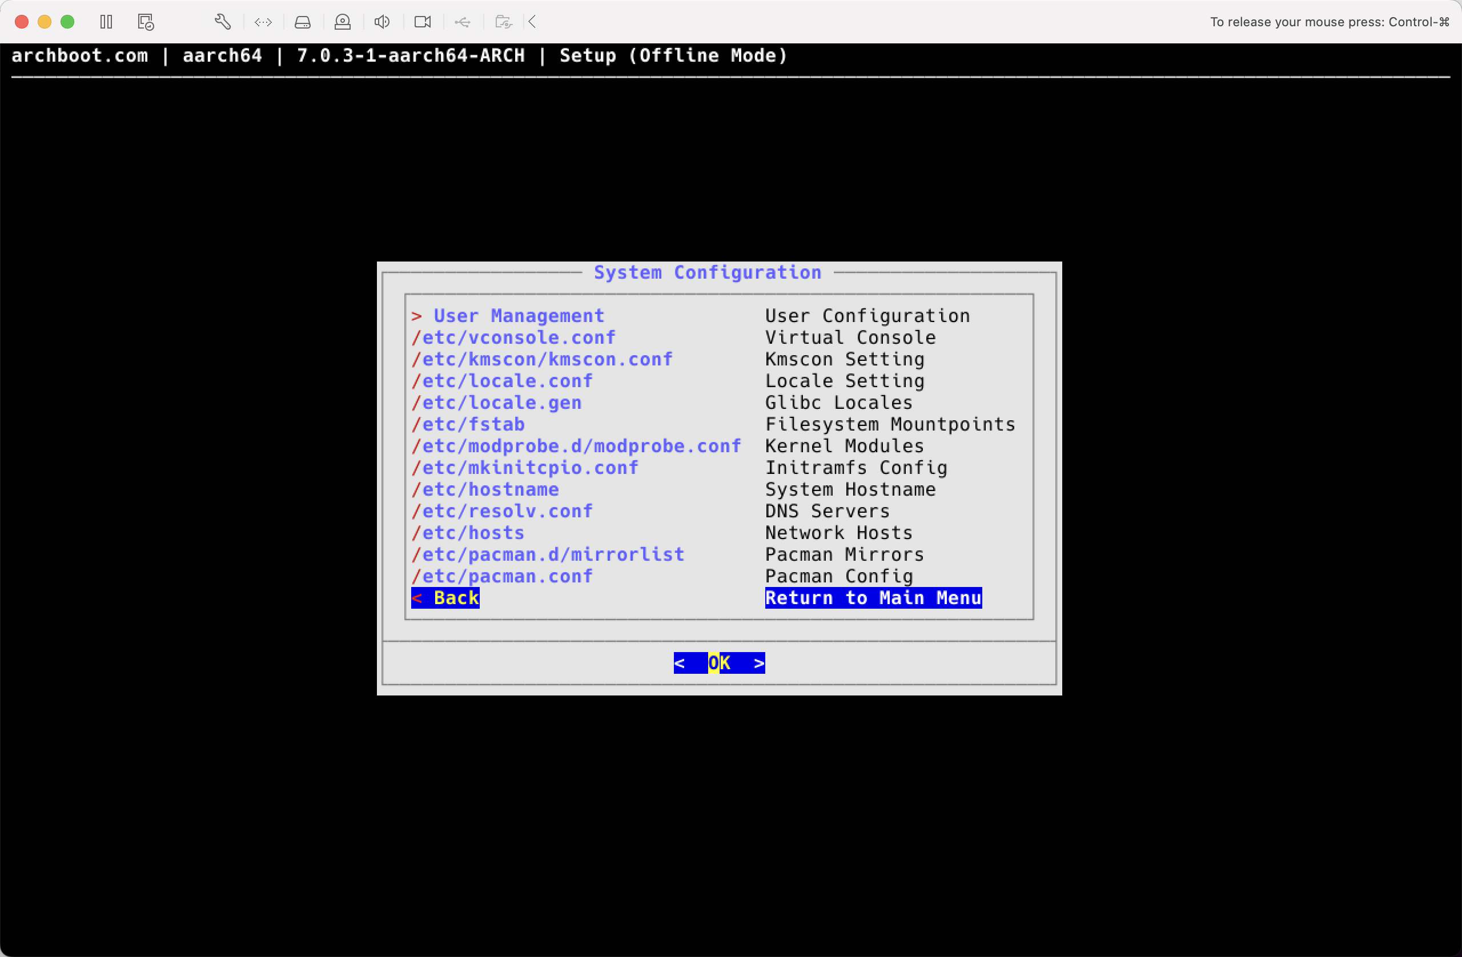The width and height of the screenshot is (1462, 957).
Task: Collapse the toolbar with the chevron
Action: (x=533, y=22)
